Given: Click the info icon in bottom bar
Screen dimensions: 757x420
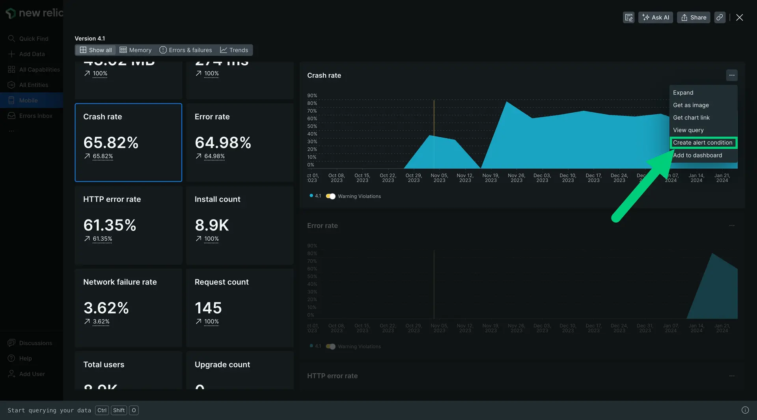Looking at the screenshot, I should coord(745,410).
